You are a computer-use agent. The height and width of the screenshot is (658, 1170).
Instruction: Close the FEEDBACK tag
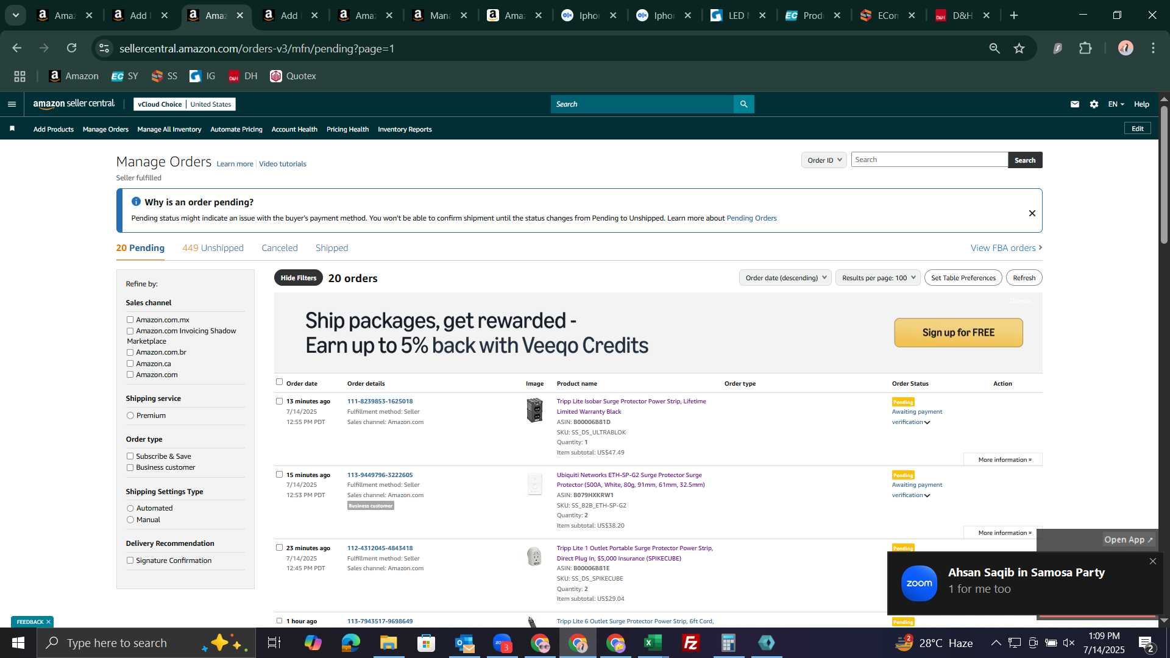click(48, 621)
